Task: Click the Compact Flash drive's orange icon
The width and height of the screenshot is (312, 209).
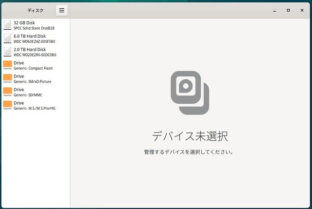Action: point(8,65)
